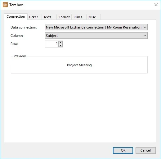The image size is (161, 159).
Task: Click the Row label
Action: coord(14,44)
